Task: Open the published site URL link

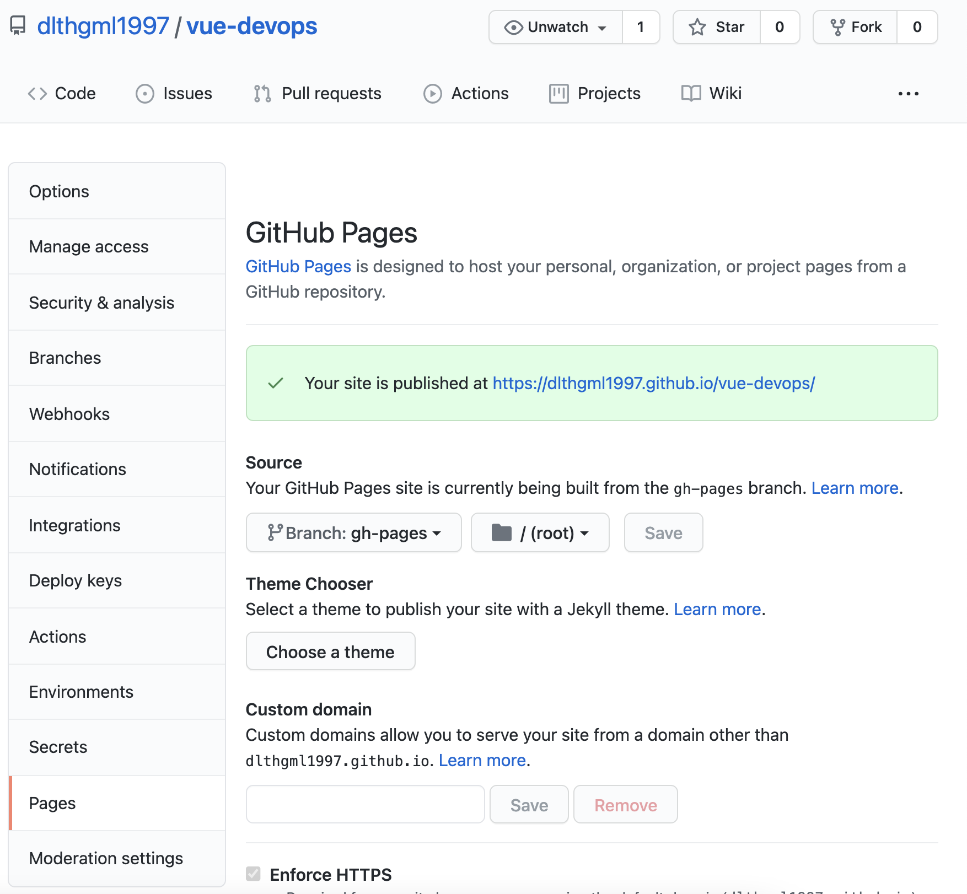Action: click(654, 383)
